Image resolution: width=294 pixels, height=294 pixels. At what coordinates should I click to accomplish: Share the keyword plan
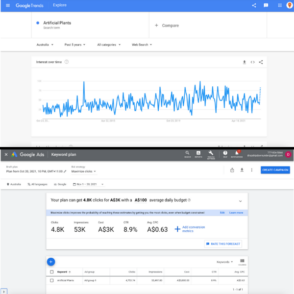click(x=232, y=170)
